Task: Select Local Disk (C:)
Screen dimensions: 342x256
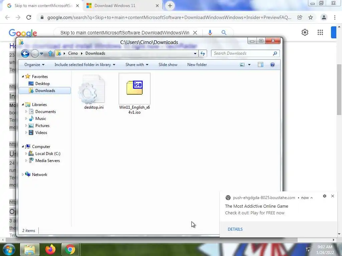Action: tap(48, 153)
